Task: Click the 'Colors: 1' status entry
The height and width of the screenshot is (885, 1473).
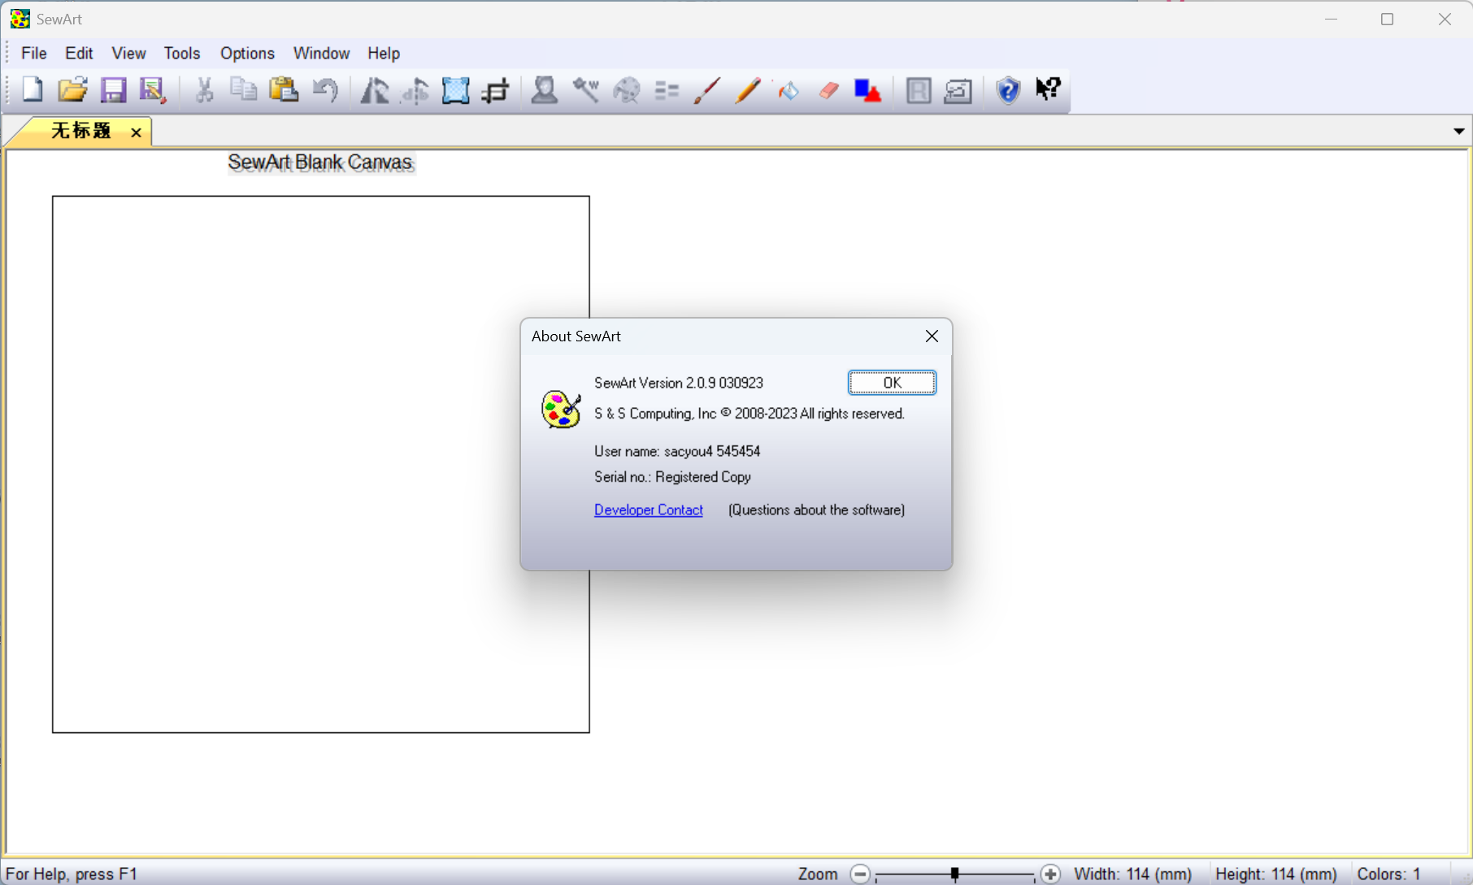Action: (x=1388, y=874)
